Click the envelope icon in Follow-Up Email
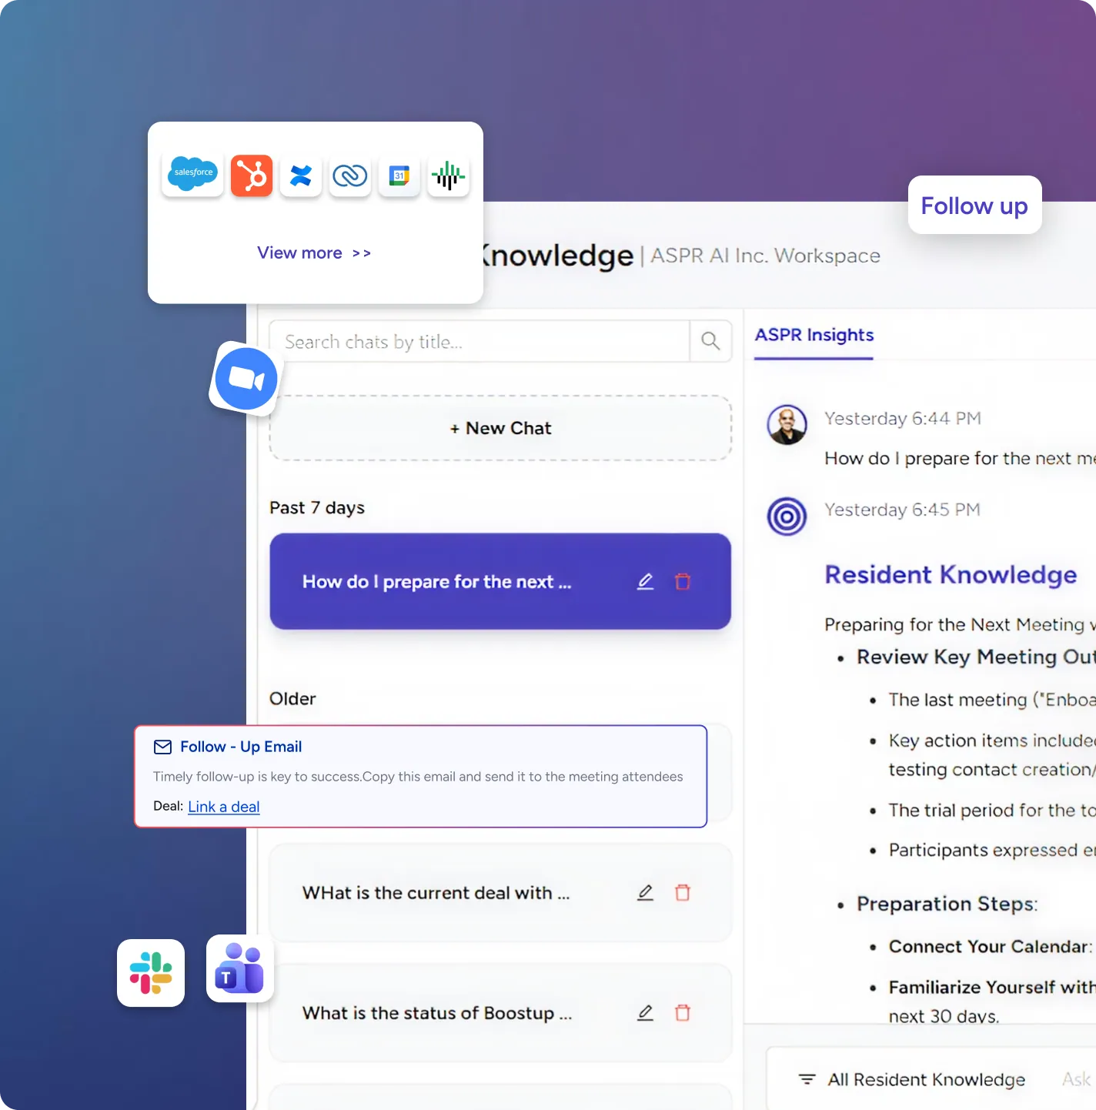The width and height of the screenshot is (1096, 1110). pos(162,747)
